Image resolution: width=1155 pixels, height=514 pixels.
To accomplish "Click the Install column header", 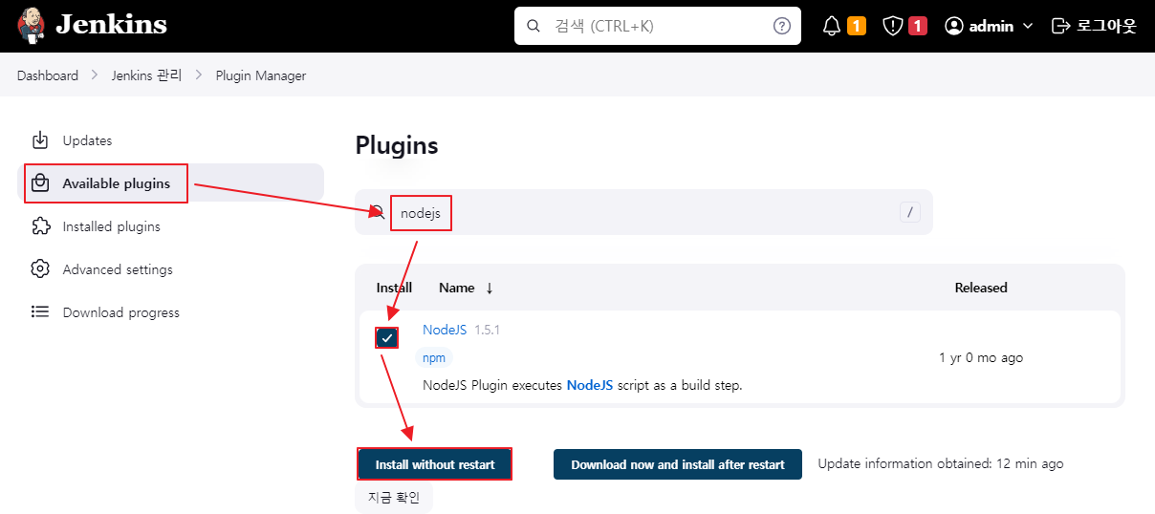I will point(394,288).
